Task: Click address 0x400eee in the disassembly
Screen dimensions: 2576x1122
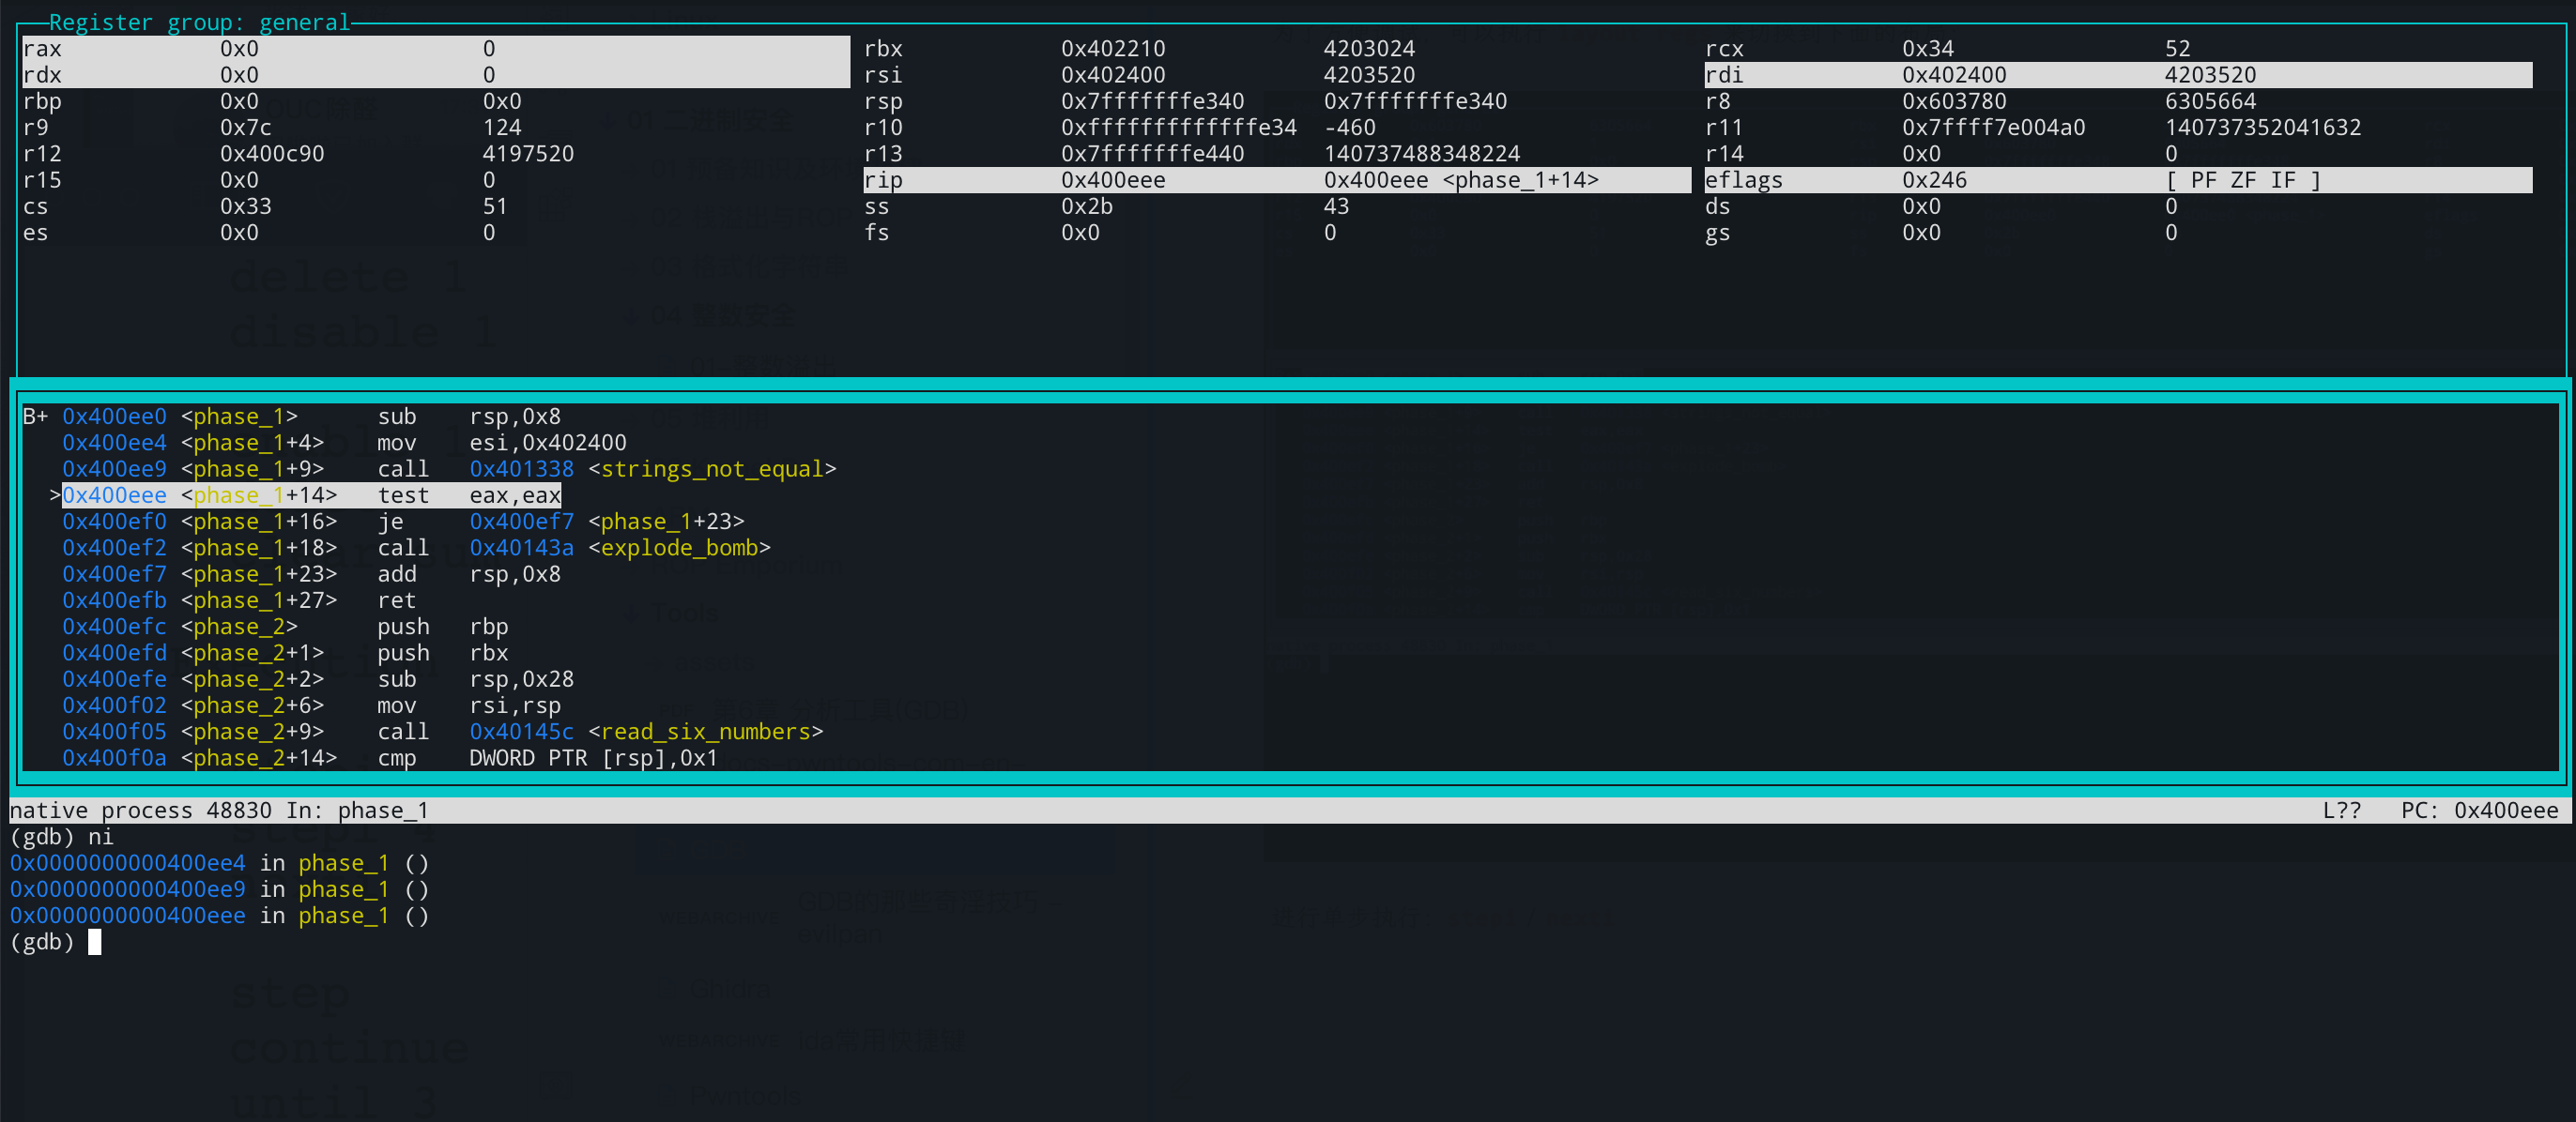Action: click(x=114, y=495)
